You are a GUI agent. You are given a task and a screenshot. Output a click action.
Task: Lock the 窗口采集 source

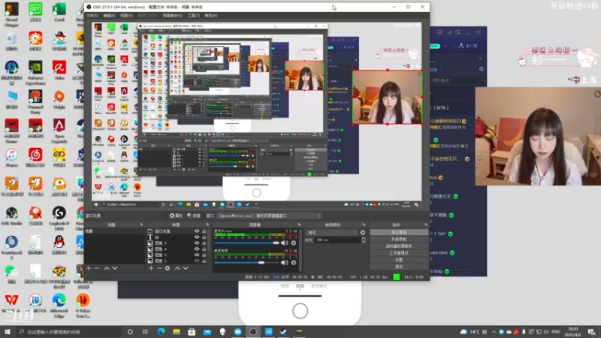click(x=204, y=231)
